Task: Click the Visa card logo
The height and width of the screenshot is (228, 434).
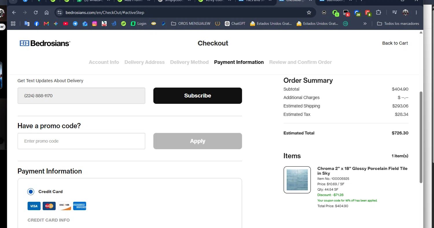Action: [34, 206]
